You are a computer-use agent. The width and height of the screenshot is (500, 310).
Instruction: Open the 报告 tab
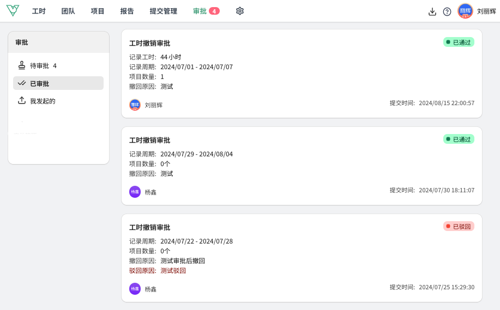click(127, 11)
